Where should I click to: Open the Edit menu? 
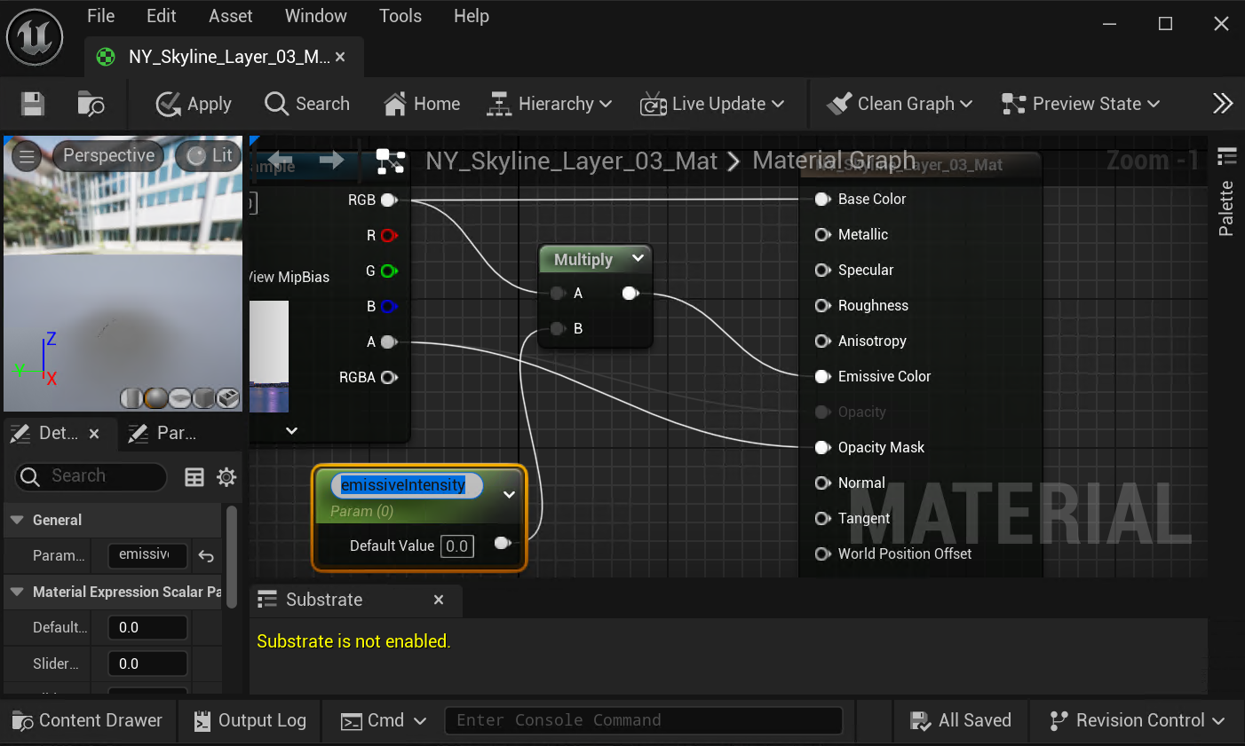pos(161,16)
